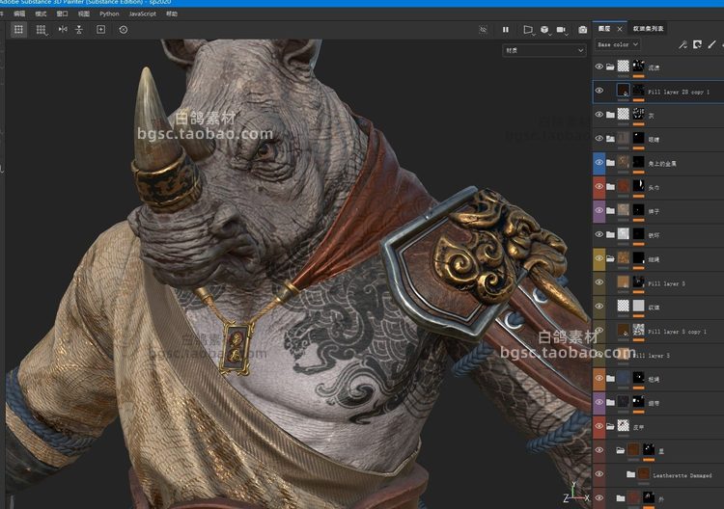Expand the 腰带 folder
Viewport: 724px width, 509px height.
point(610,403)
